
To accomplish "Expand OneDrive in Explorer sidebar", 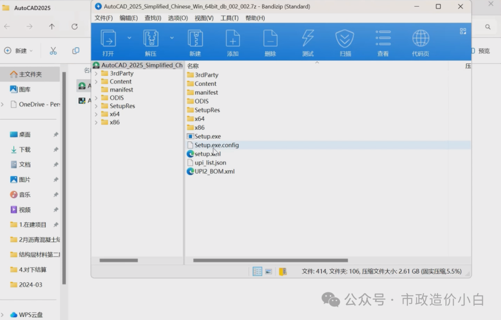I will 3,104.
